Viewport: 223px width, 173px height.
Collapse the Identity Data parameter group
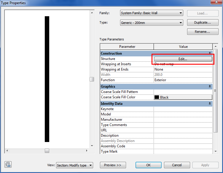click(x=210, y=104)
